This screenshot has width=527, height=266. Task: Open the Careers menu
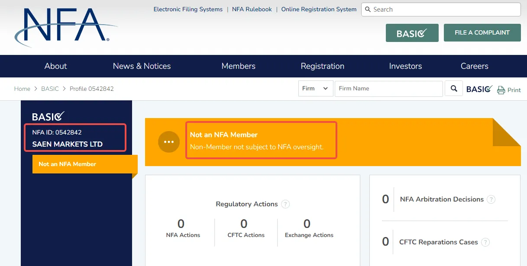(x=475, y=66)
